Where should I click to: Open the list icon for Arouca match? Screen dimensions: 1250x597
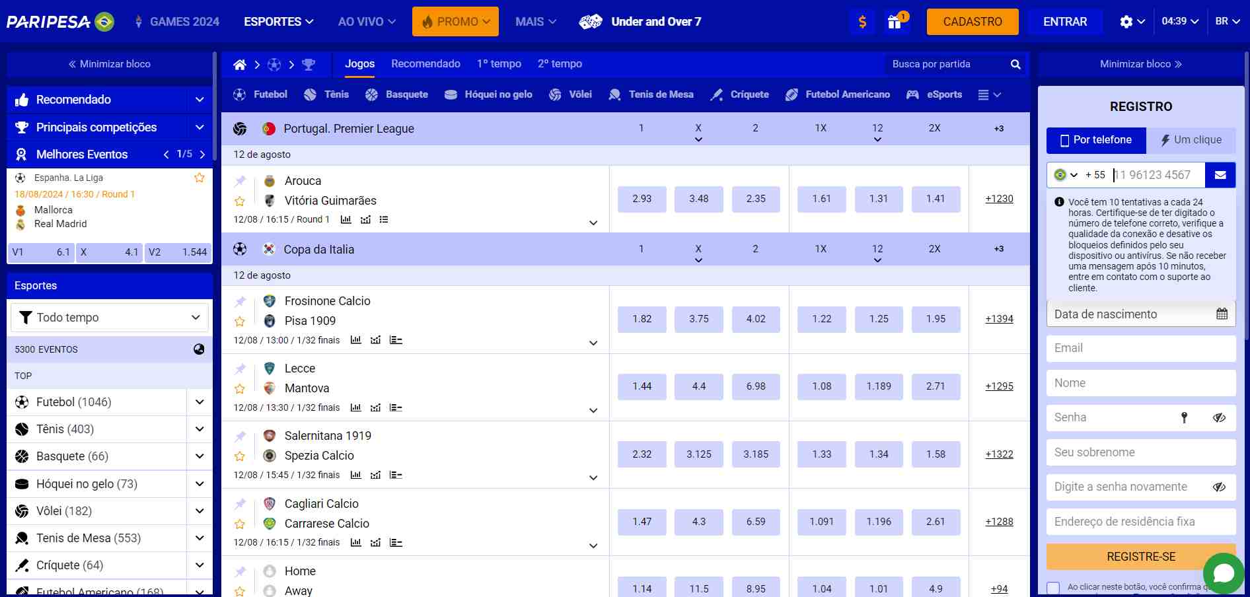pos(384,219)
